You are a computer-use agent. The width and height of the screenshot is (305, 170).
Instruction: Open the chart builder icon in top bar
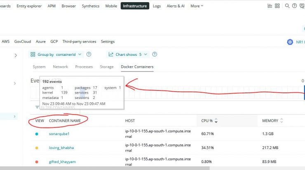tap(270, 6)
